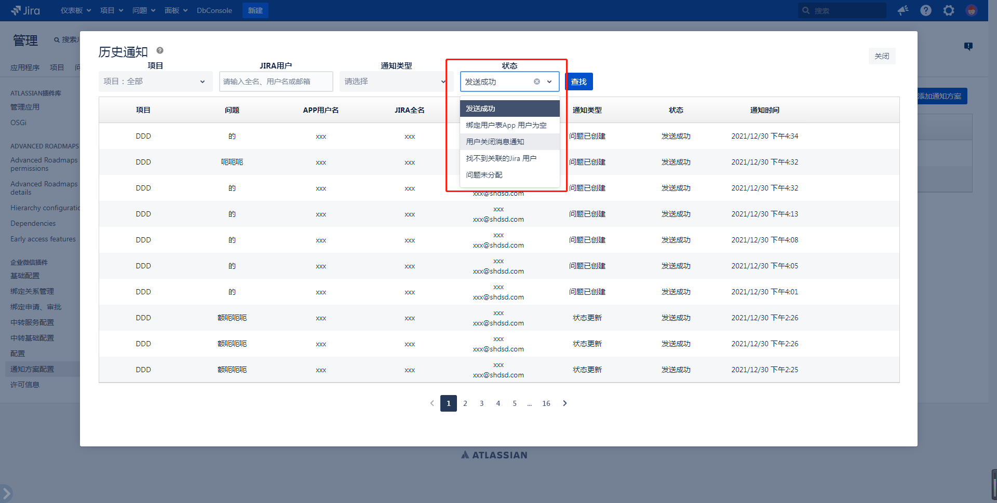The height and width of the screenshot is (503, 997).
Task: Jump to page 16 in pagination
Action: point(546,403)
